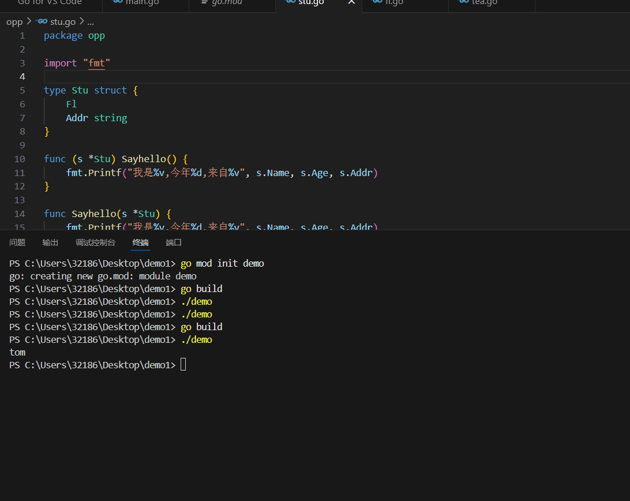
Task: Focus the terminal prompt cursor
Action: pos(183,365)
